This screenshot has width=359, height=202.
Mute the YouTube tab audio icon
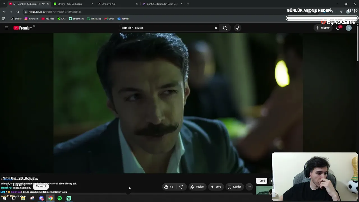(43, 4)
